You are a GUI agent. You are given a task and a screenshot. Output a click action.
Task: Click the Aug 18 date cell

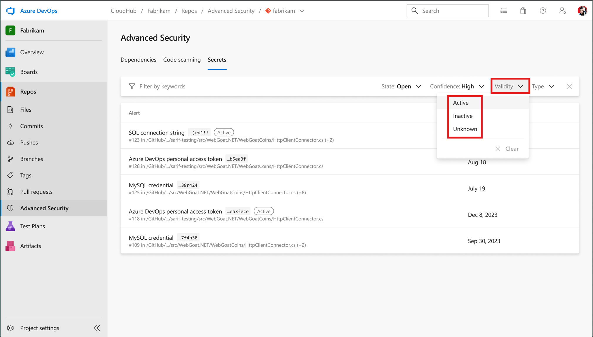click(477, 162)
